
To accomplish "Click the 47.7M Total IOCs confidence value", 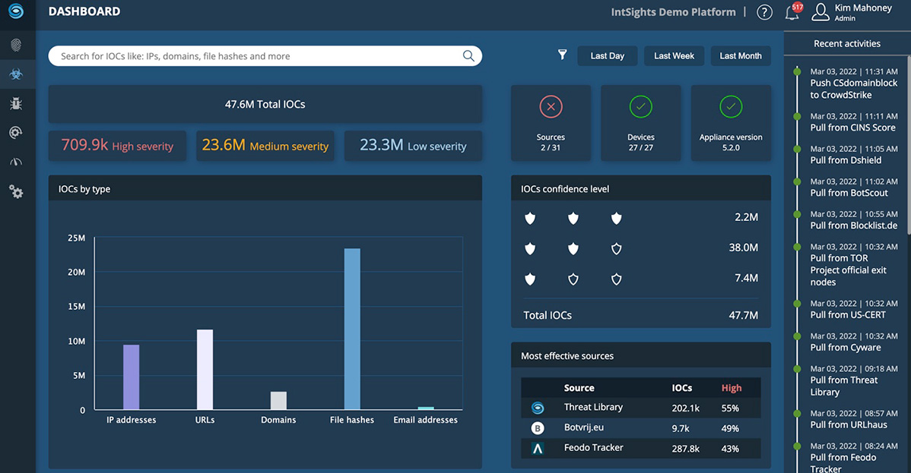I will point(743,315).
